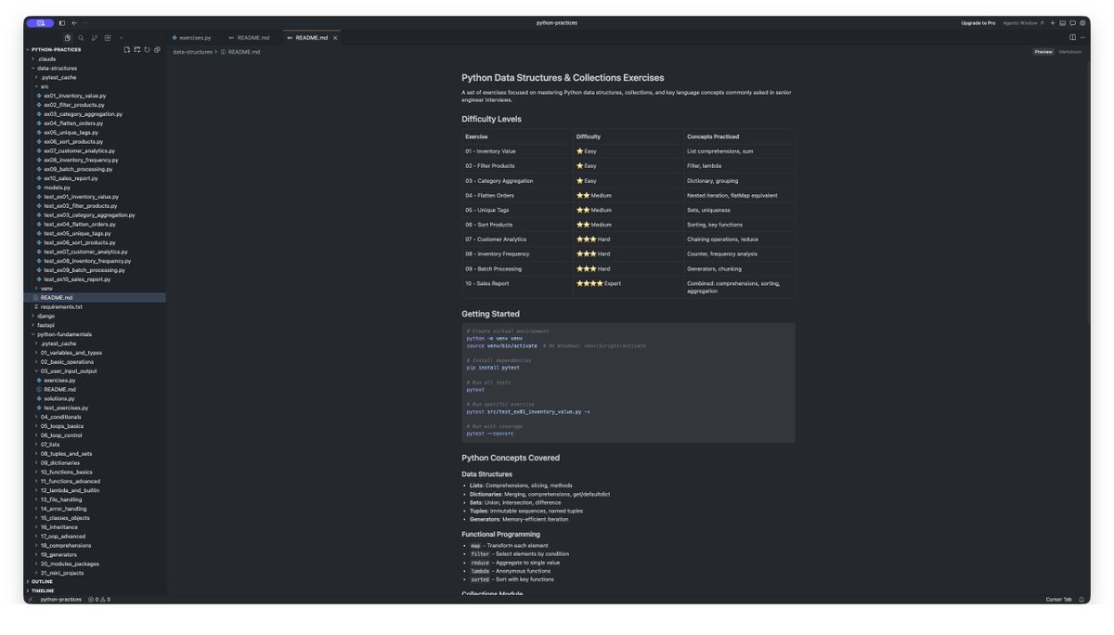Switch to Markdown source mode
Viewport: 1114px width, 635px height.
(x=1070, y=52)
